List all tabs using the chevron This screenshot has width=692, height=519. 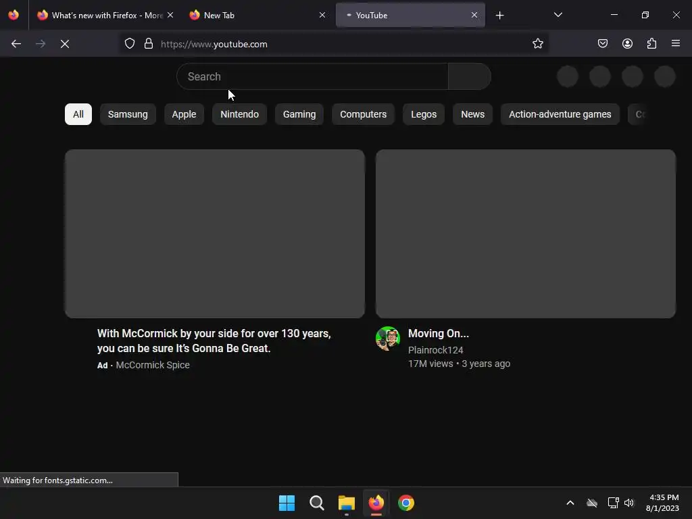[558, 16]
